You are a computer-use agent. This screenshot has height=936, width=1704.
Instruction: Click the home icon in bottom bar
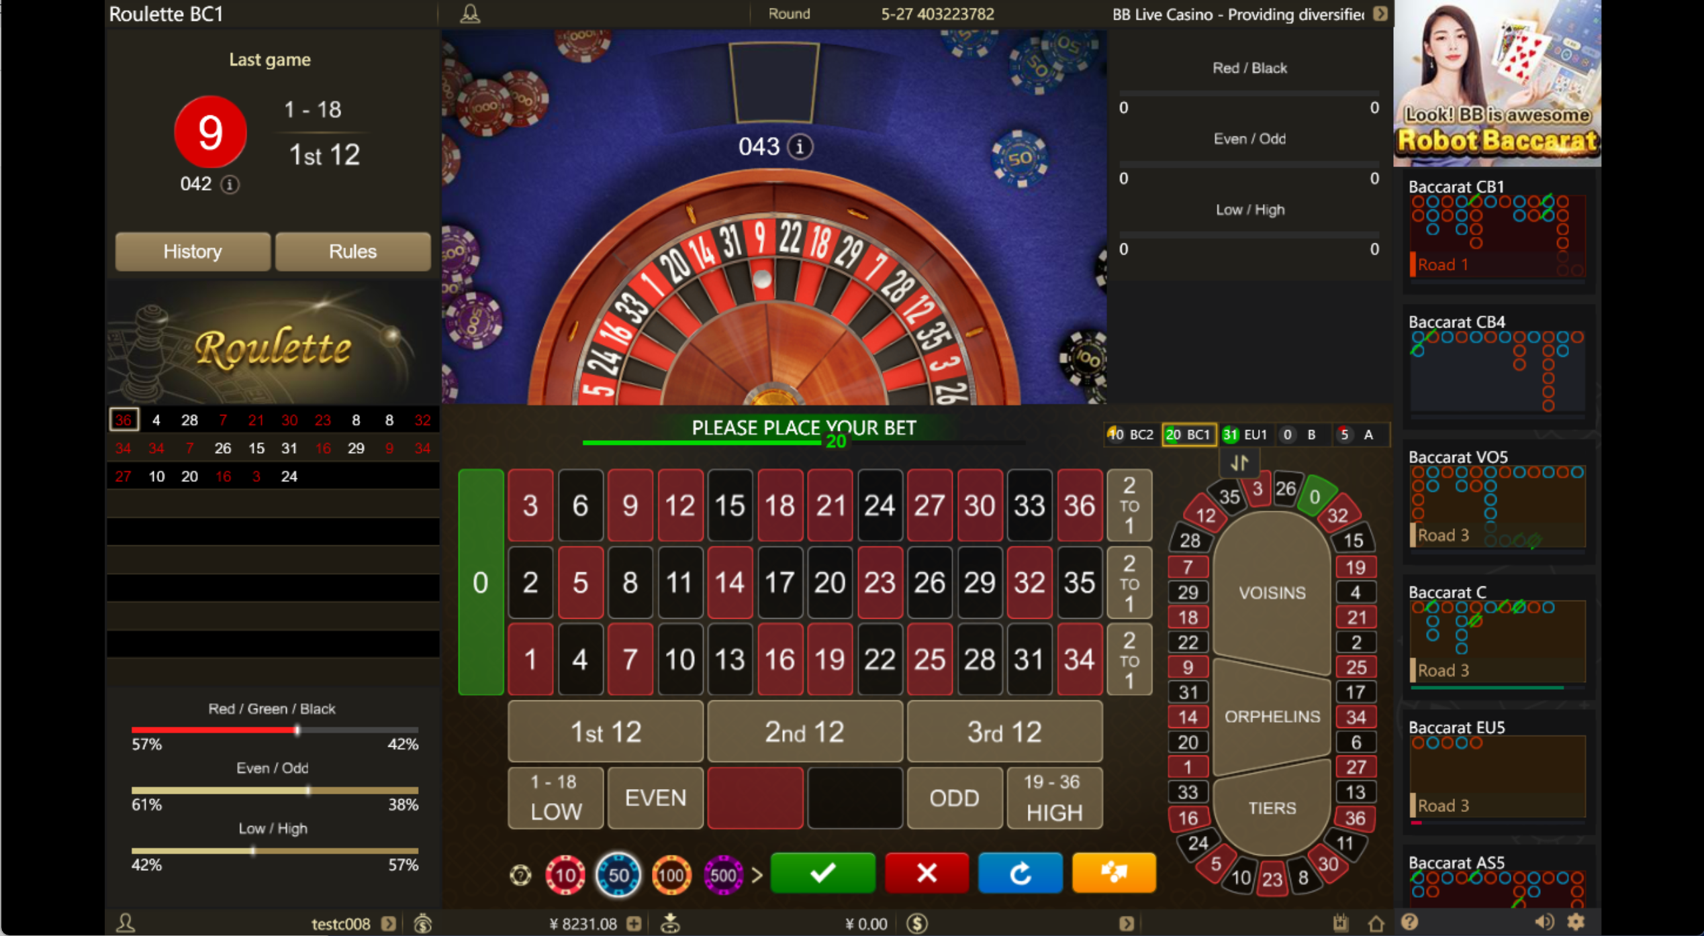click(x=1376, y=923)
